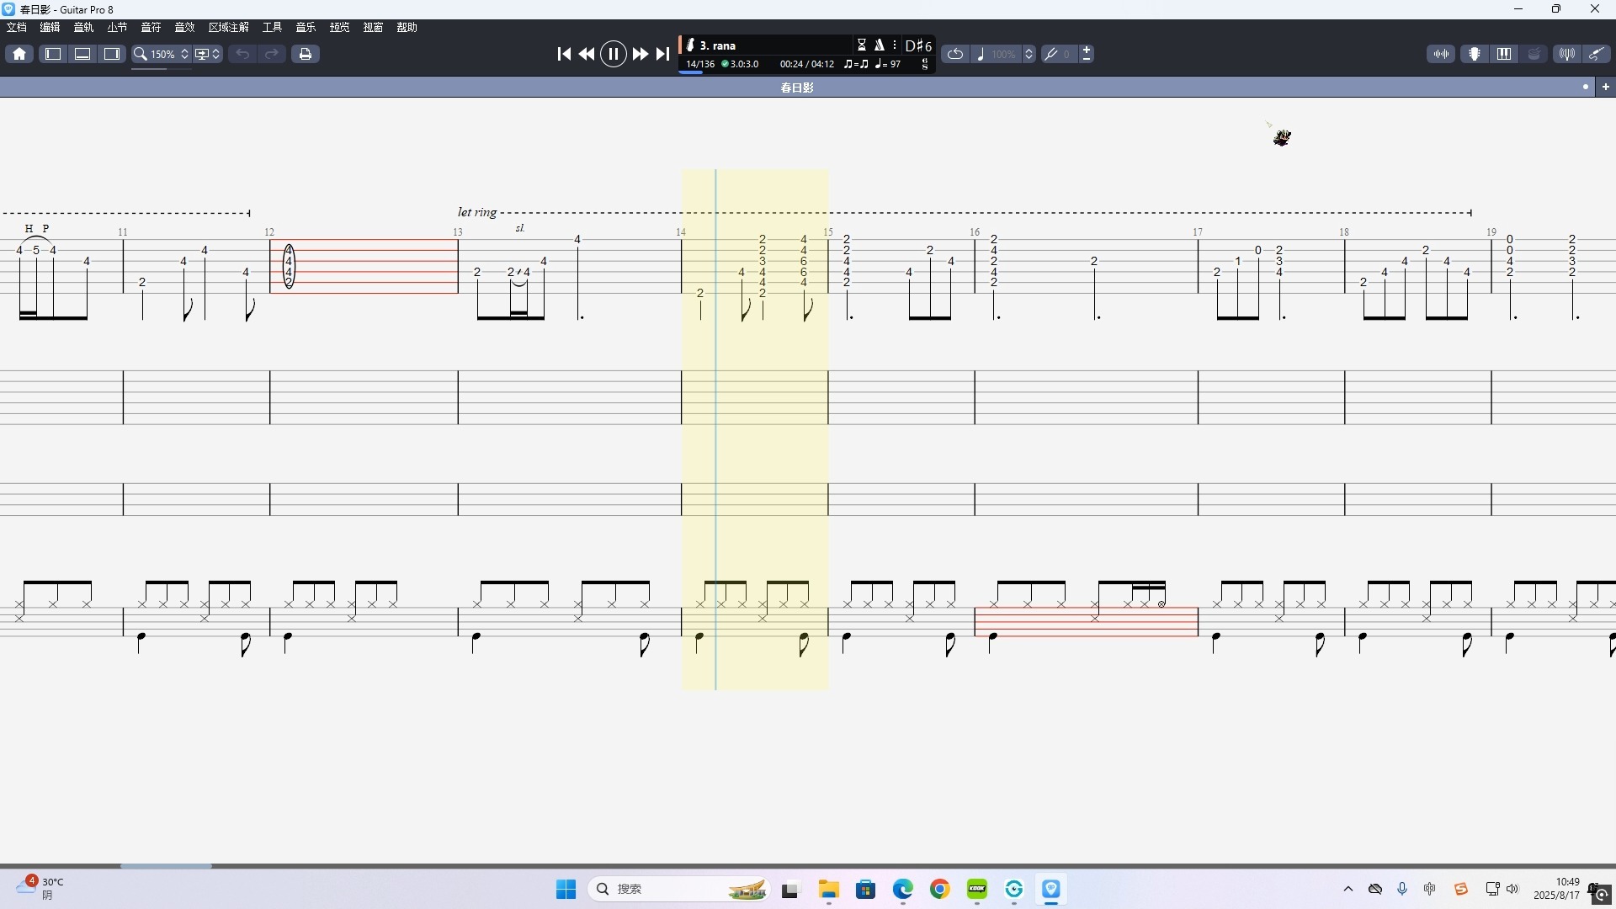Open the 小节 menu
This screenshot has height=909, width=1616.
(x=118, y=28)
